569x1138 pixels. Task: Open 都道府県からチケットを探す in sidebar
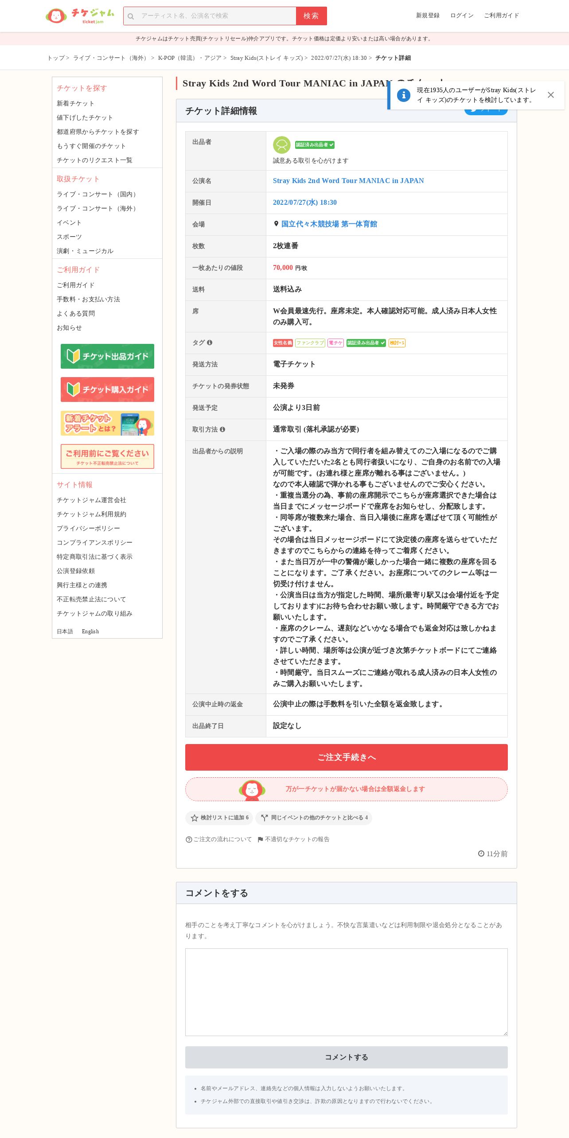(x=97, y=132)
